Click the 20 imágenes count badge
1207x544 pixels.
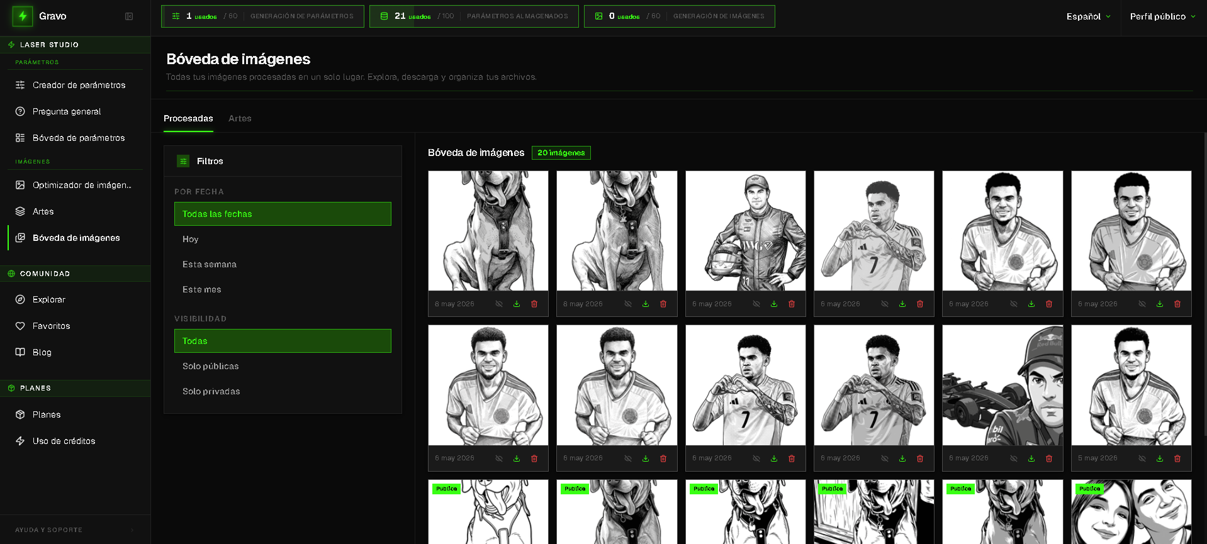pos(561,153)
